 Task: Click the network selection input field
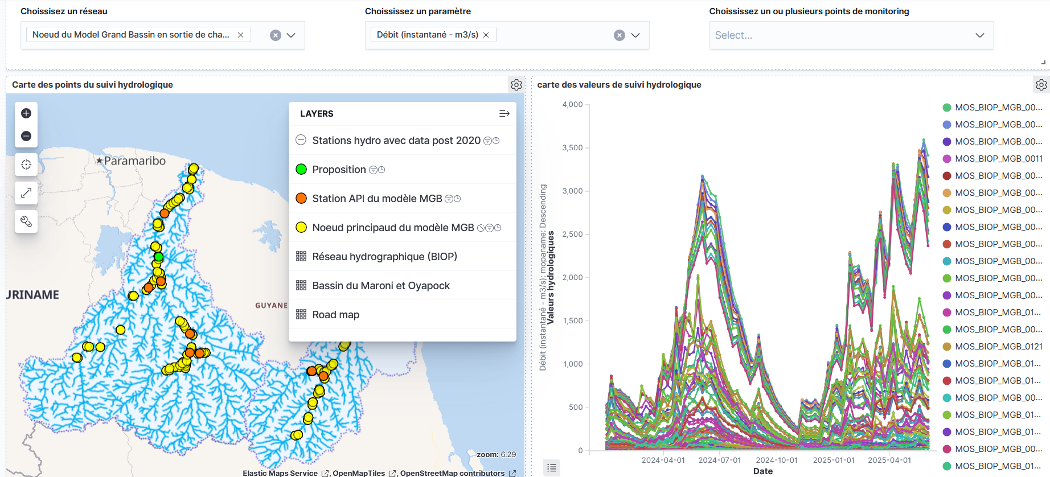pos(162,35)
